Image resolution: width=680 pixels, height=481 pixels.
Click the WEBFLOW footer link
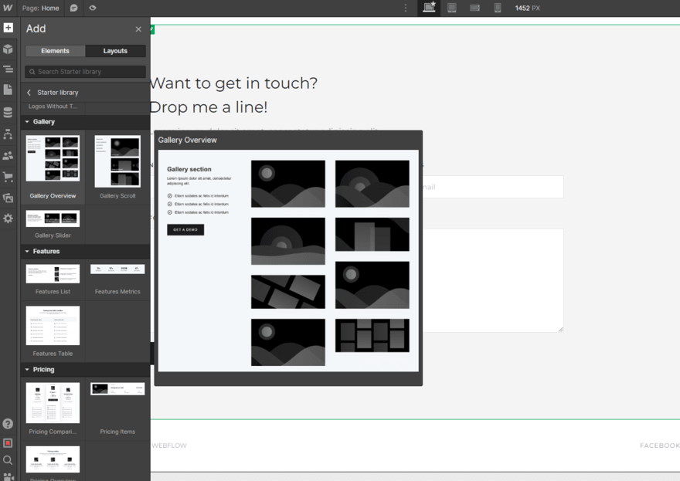pos(170,445)
